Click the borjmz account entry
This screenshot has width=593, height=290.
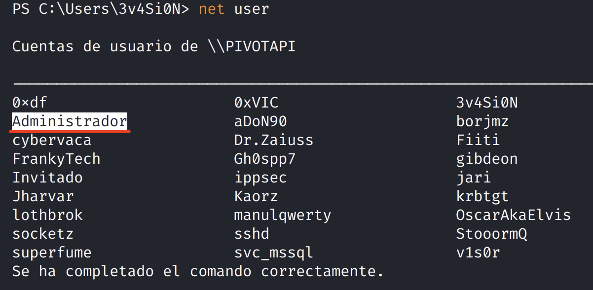[482, 121]
